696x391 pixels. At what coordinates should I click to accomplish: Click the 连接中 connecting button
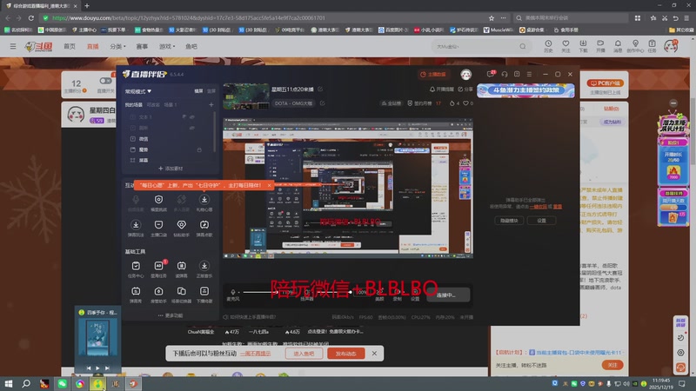click(448, 295)
